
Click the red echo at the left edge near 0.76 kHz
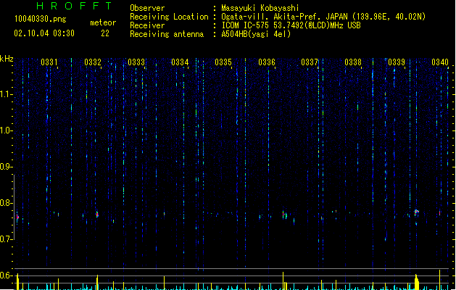pyautogui.click(x=17, y=217)
